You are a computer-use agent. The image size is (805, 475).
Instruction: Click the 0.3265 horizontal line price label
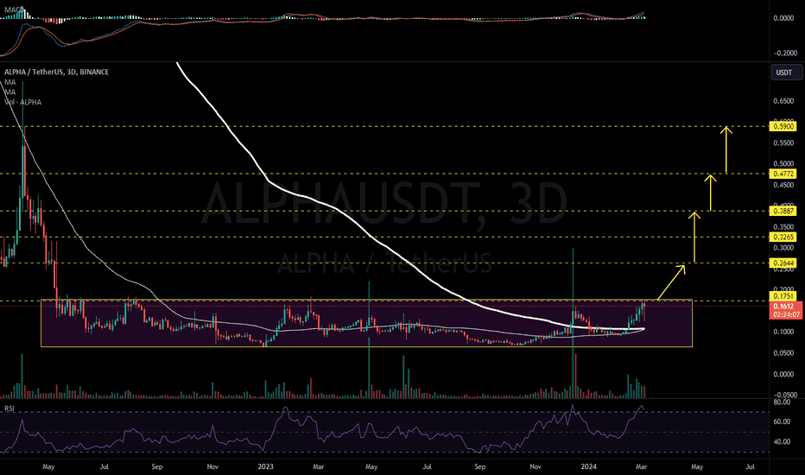click(x=783, y=237)
